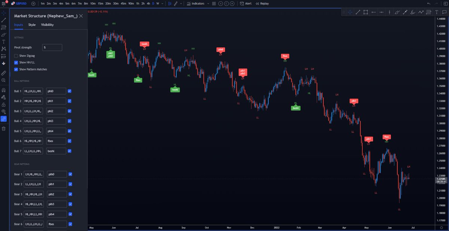Select the patterns tool in left sidebar

4,49
